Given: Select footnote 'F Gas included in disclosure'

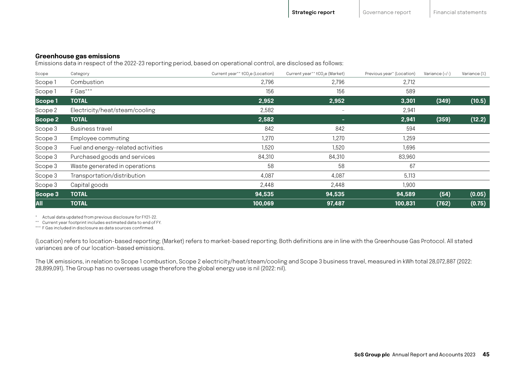Looking at the screenshot, I should pyautogui.click(x=98, y=228).
